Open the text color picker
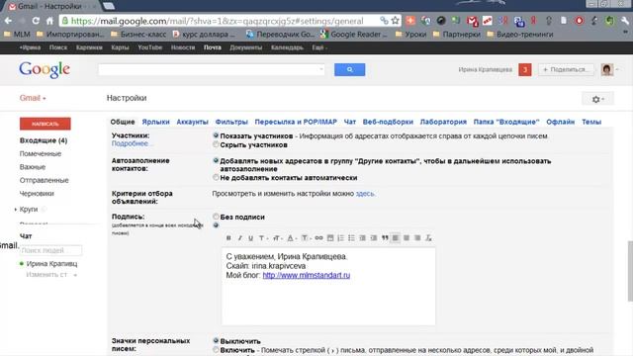This screenshot has width=633, height=356. (292, 238)
